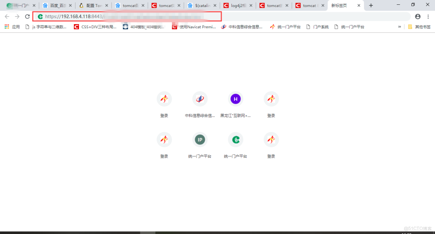Viewport: 435px width, 234px height.
Task: Click the bottom-right 登录 shortcut tile
Action: 271,144
